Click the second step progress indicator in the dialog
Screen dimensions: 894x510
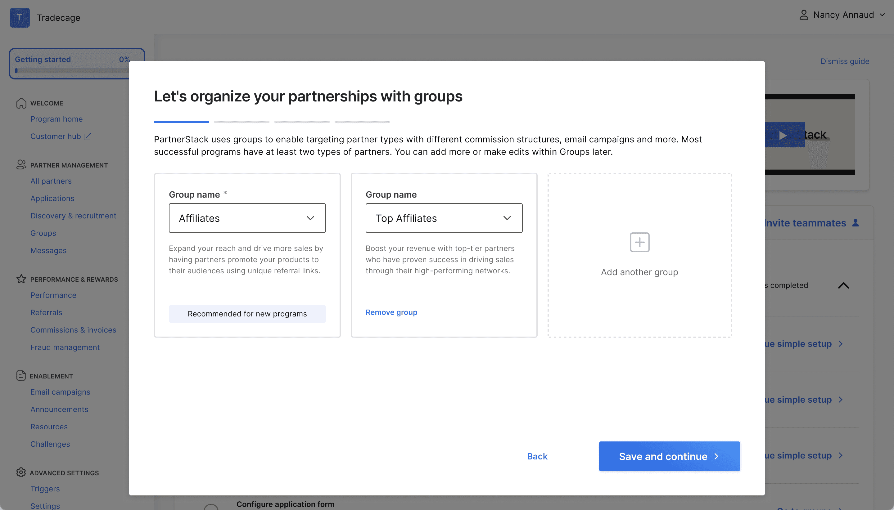point(242,122)
